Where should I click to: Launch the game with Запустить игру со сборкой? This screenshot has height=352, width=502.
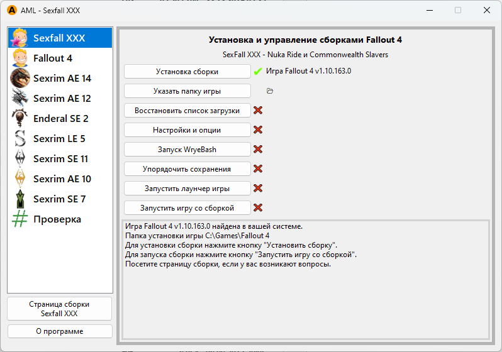pos(187,208)
